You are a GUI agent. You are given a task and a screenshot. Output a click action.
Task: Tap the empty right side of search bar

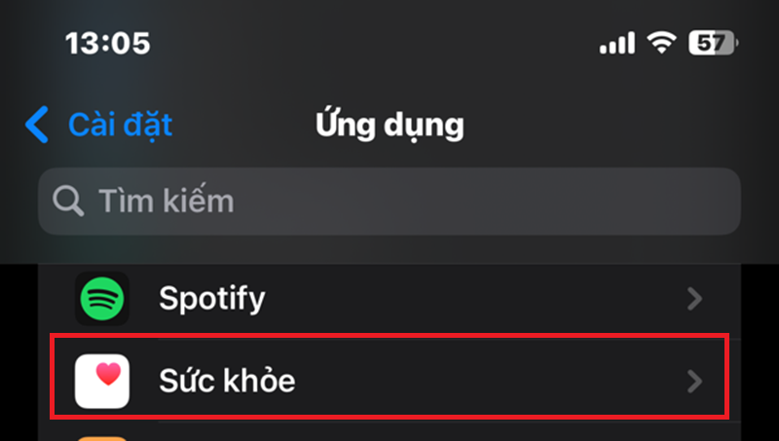tap(584, 202)
